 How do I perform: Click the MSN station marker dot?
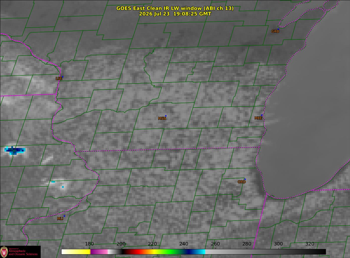(x=166, y=116)
